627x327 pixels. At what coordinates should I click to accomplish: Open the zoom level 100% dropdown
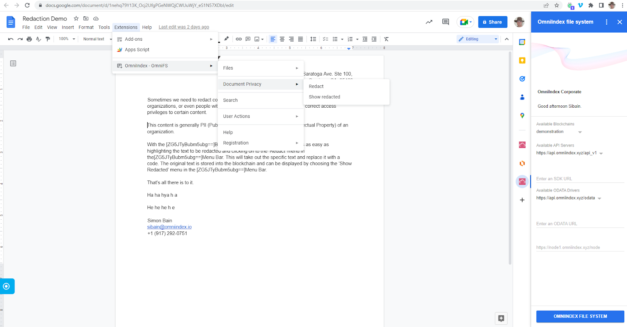tap(67, 39)
